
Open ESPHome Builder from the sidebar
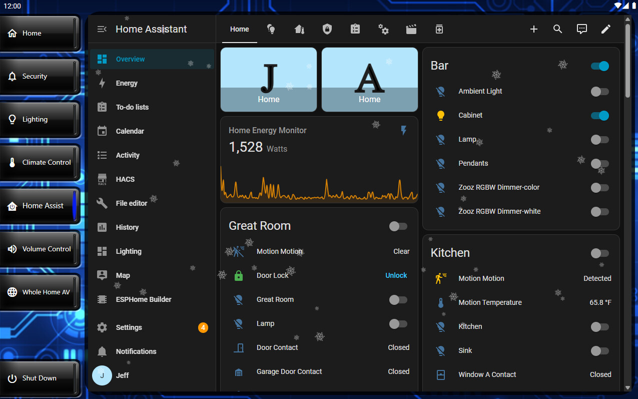pyautogui.click(x=144, y=299)
